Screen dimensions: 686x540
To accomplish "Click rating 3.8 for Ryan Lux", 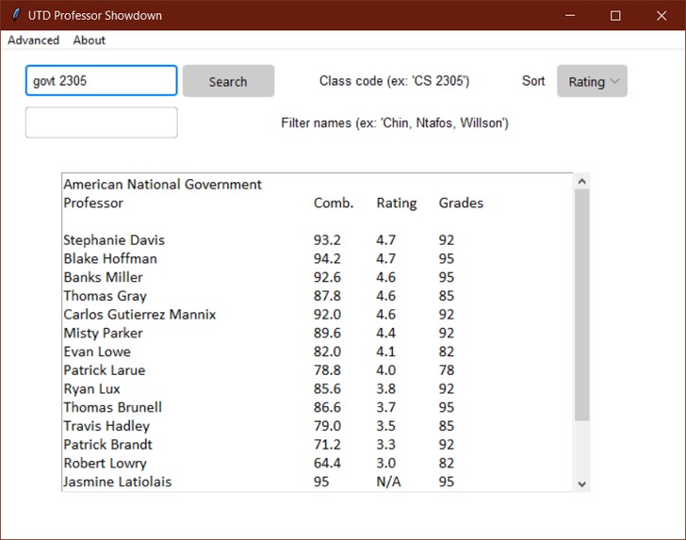I will pyautogui.click(x=386, y=389).
